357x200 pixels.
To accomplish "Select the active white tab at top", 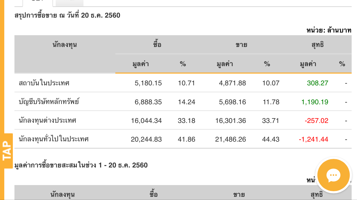I will pos(37,2).
